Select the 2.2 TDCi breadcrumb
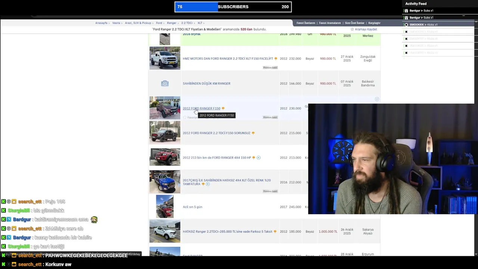This screenshot has width=478, height=269. [x=187, y=23]
